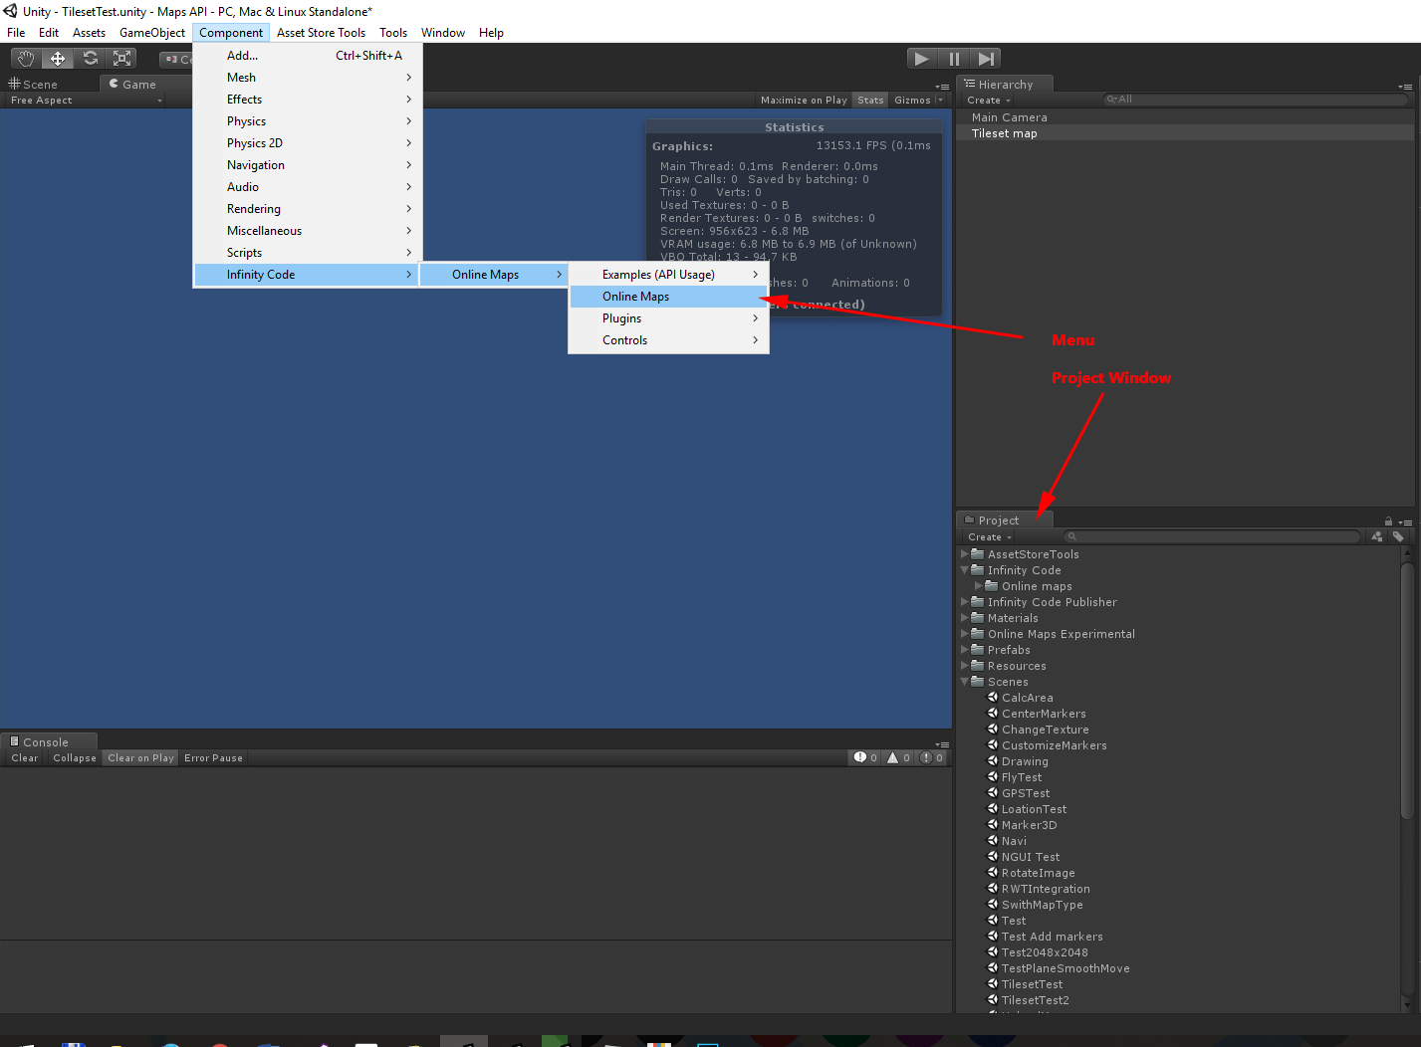Open the Hierarchy Create dropdown
Image resolution: width=1421 pixels, height=1047 pixels.
tap(989, 100)
